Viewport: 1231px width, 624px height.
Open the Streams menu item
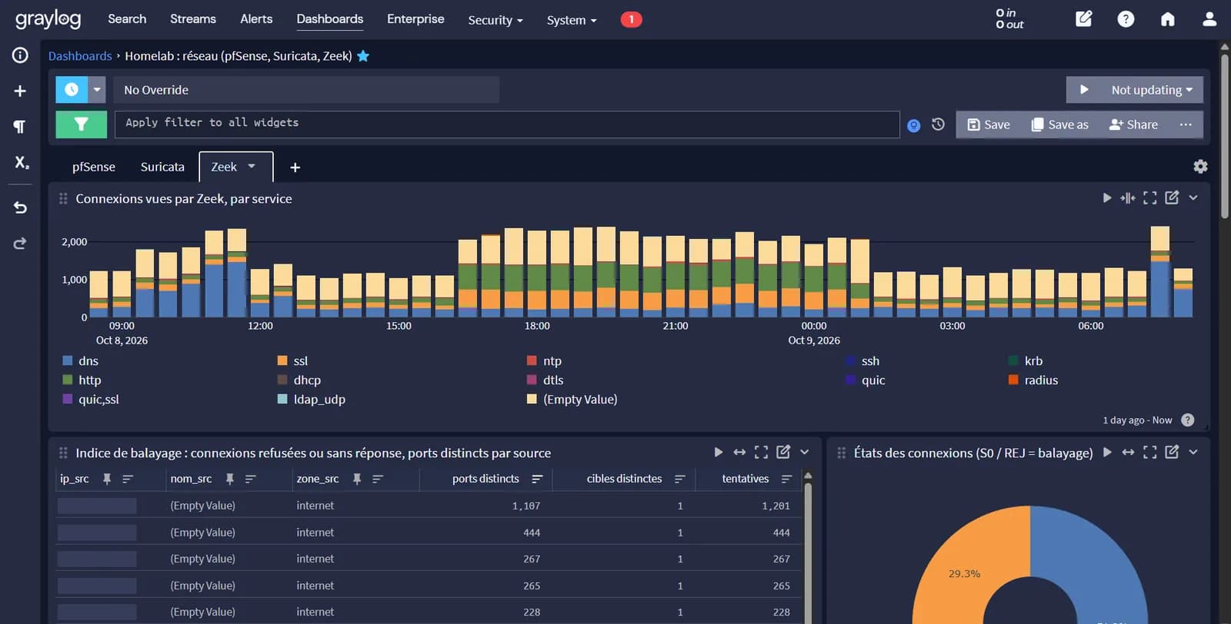point(192,18)
